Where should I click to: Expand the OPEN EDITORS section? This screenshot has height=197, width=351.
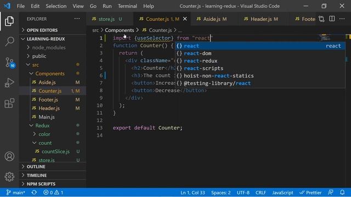pos(53,30)
